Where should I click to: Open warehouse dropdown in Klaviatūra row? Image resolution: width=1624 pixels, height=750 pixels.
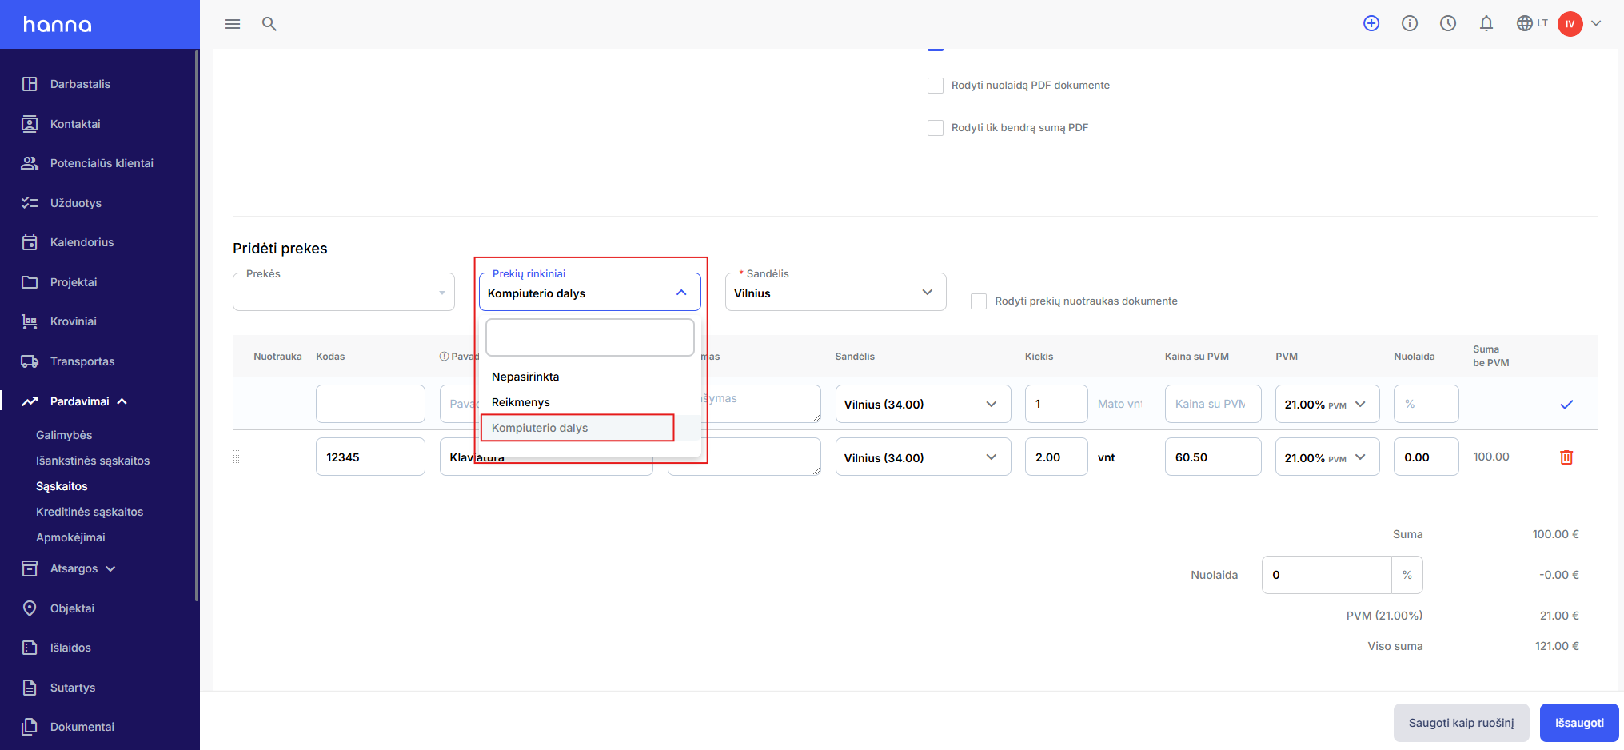click(924, 457)
